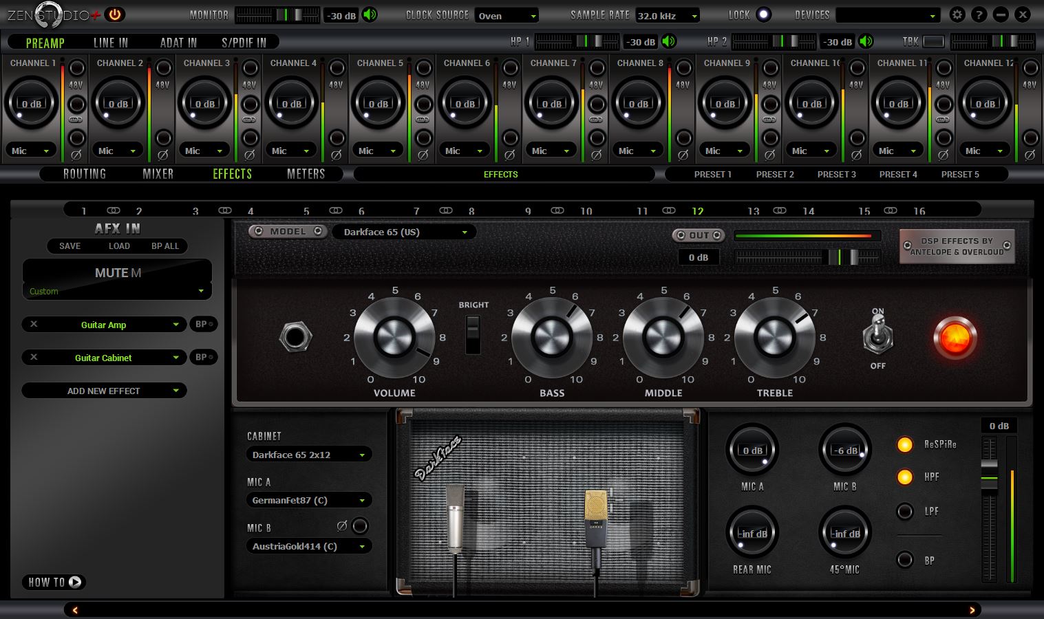This screenshot has height=619, width=1044.
Task: Switch to the ADAT In tab
Action: click(178, 43)
